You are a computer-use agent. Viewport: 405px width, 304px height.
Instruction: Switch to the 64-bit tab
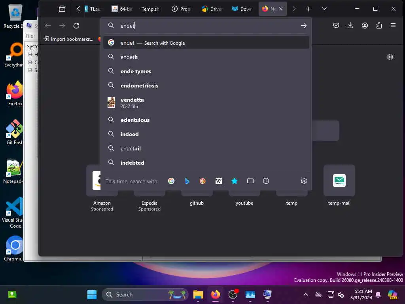(122, 9)
